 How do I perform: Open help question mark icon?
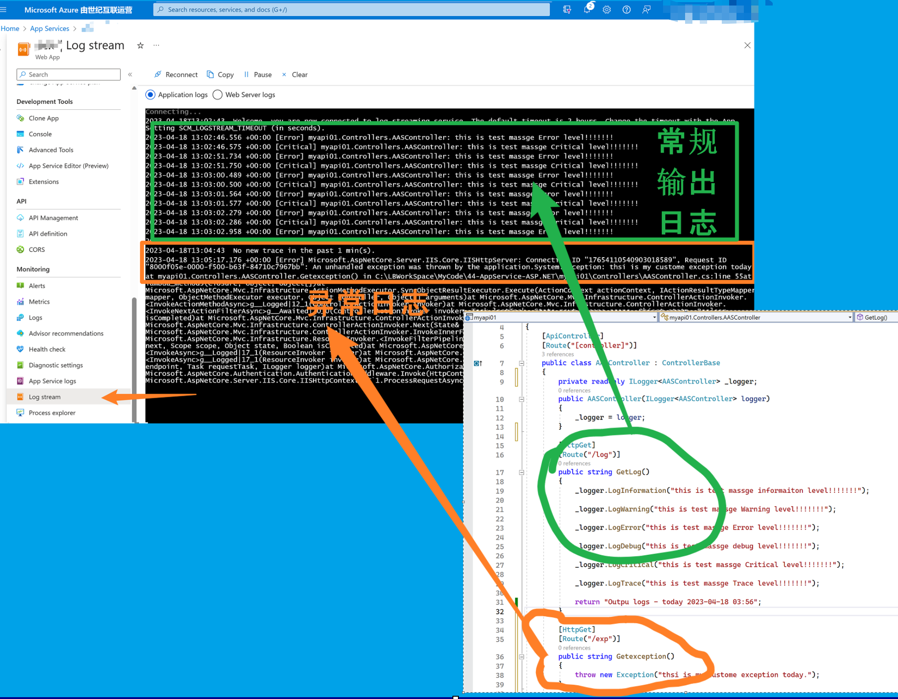pos(626,10)
